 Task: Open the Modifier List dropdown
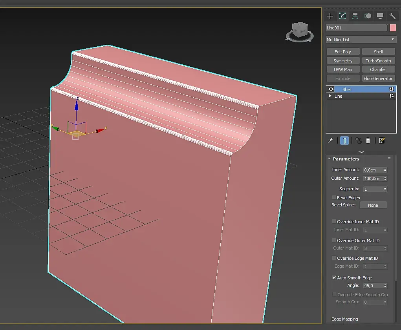(361, 40)
